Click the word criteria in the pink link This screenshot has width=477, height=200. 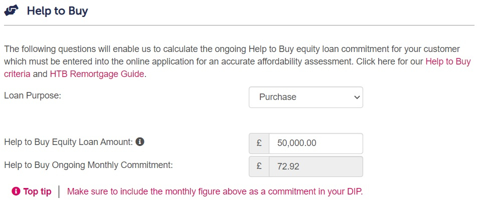[x=17, y=74]
